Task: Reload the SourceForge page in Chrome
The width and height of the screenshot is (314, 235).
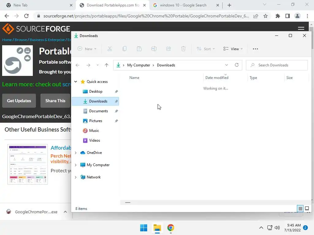Action: (26, 16)
